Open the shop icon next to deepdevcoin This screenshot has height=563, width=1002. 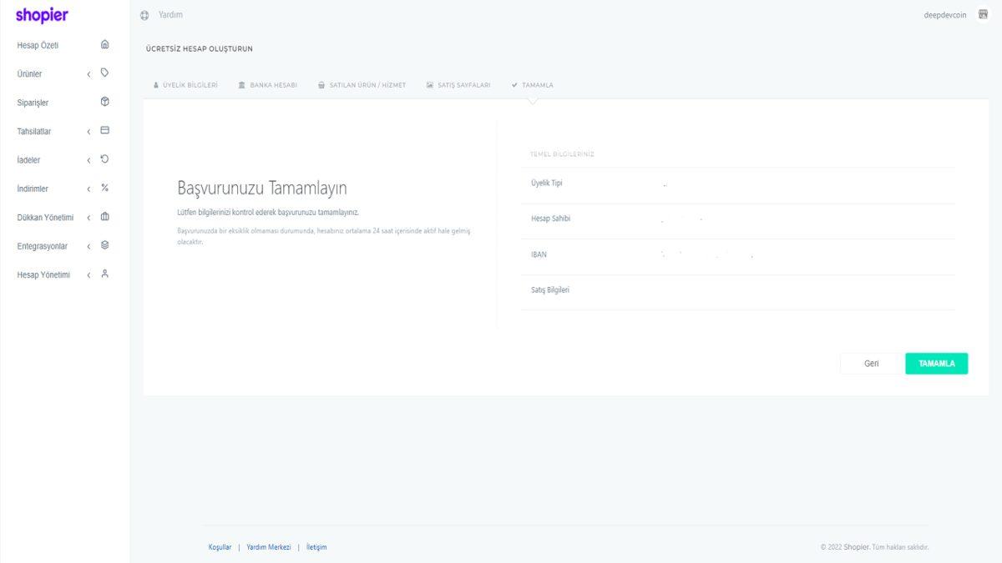pos(983,15)
